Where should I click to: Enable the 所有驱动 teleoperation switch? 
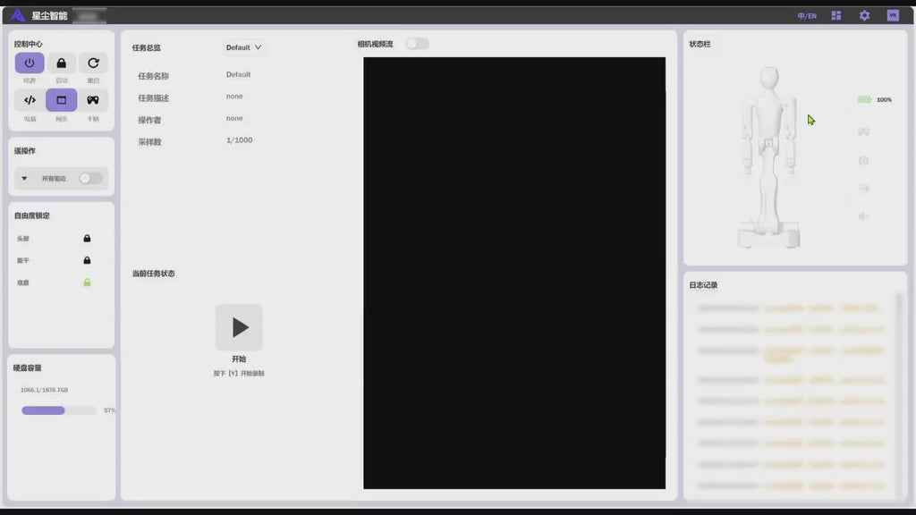[x=89, y=178]
